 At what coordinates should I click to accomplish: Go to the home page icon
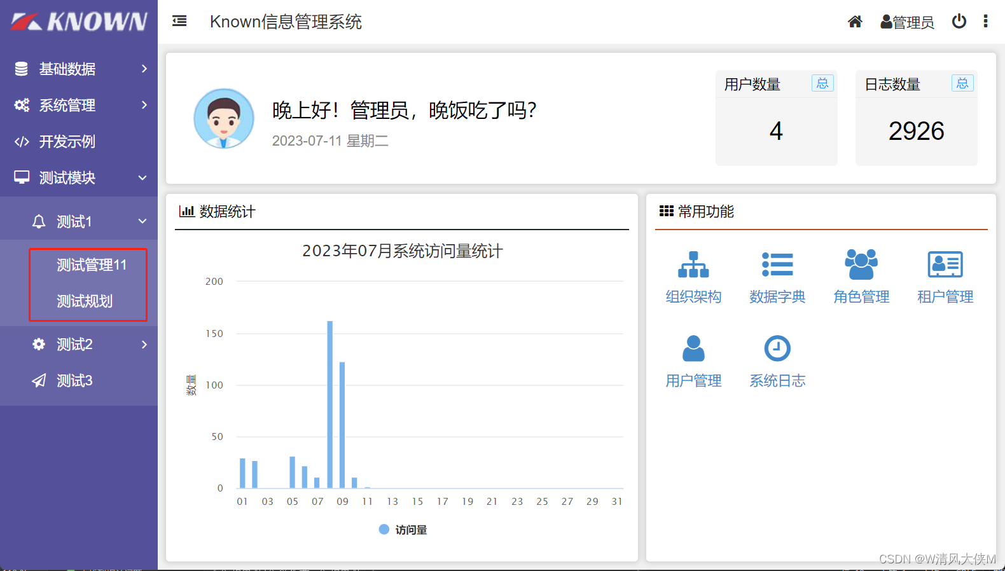pos(855,22)
